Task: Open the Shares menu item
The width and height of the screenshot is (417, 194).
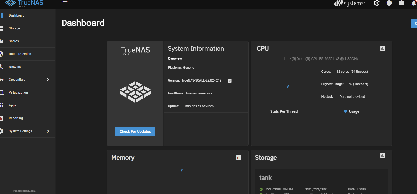Action: (x=28, y=41)
